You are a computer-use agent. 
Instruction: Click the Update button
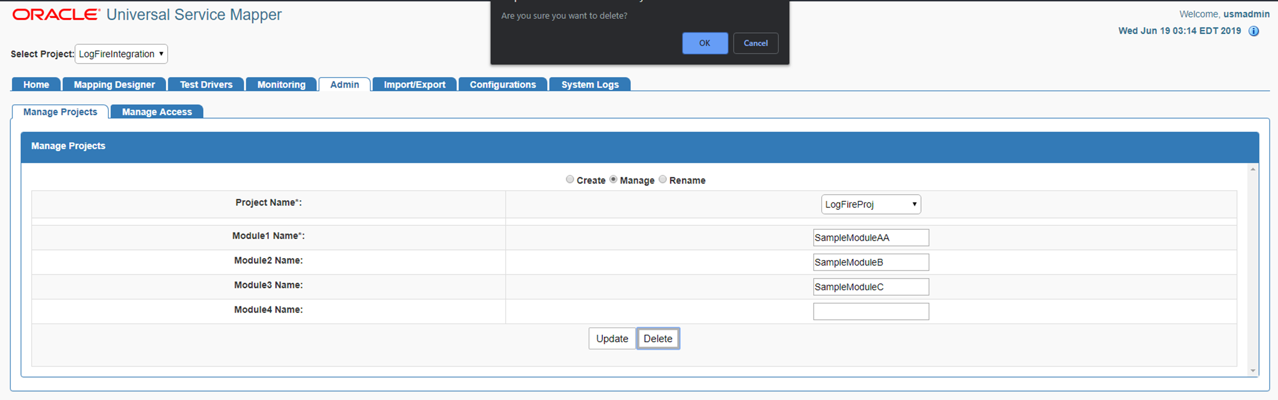612,339
